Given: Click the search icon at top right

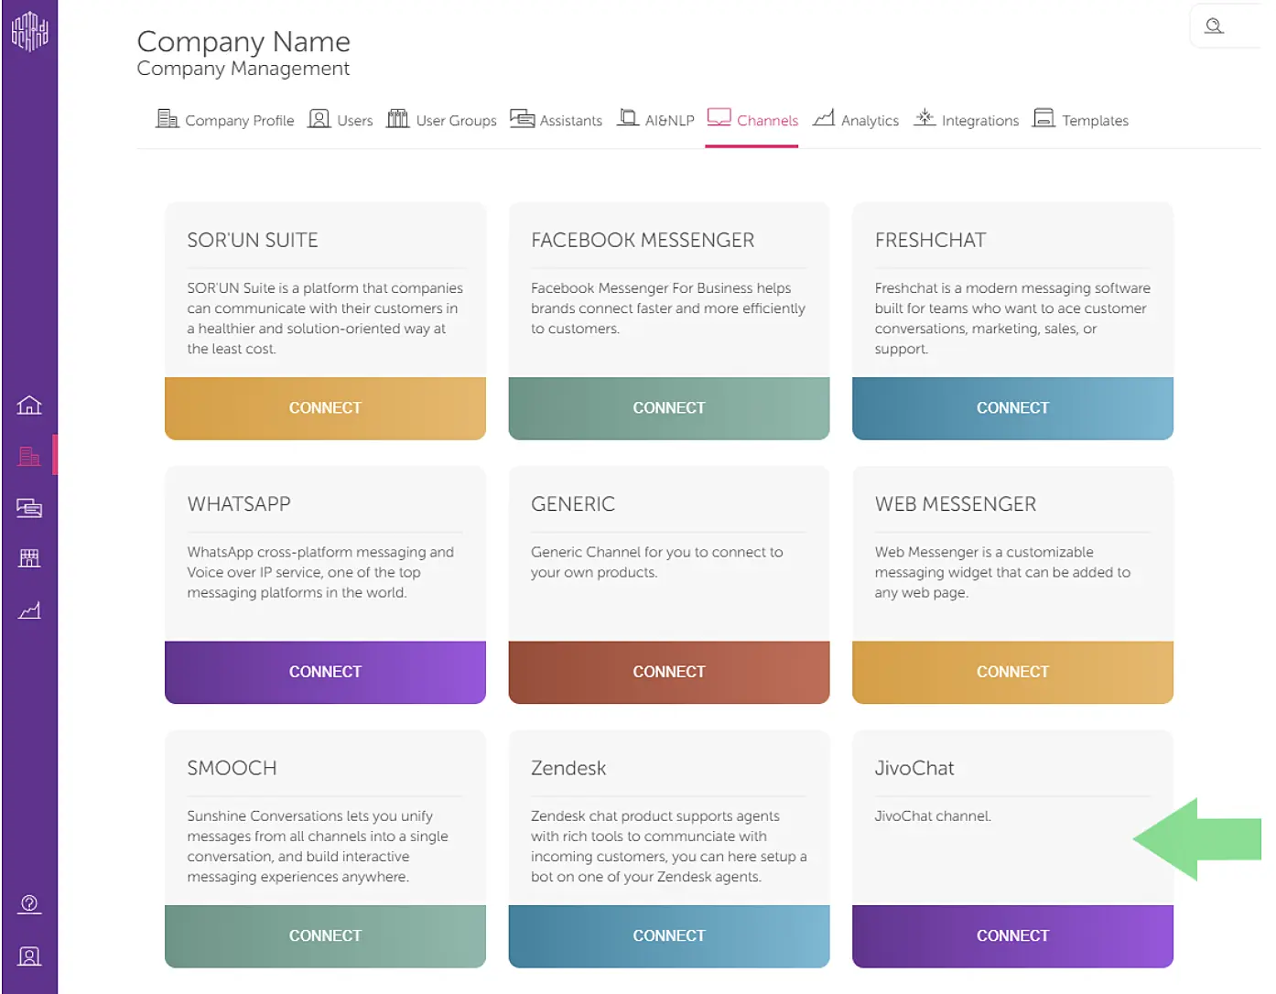Looking at the screenshot, I should pyautogui.click(x=1214, y=26).
